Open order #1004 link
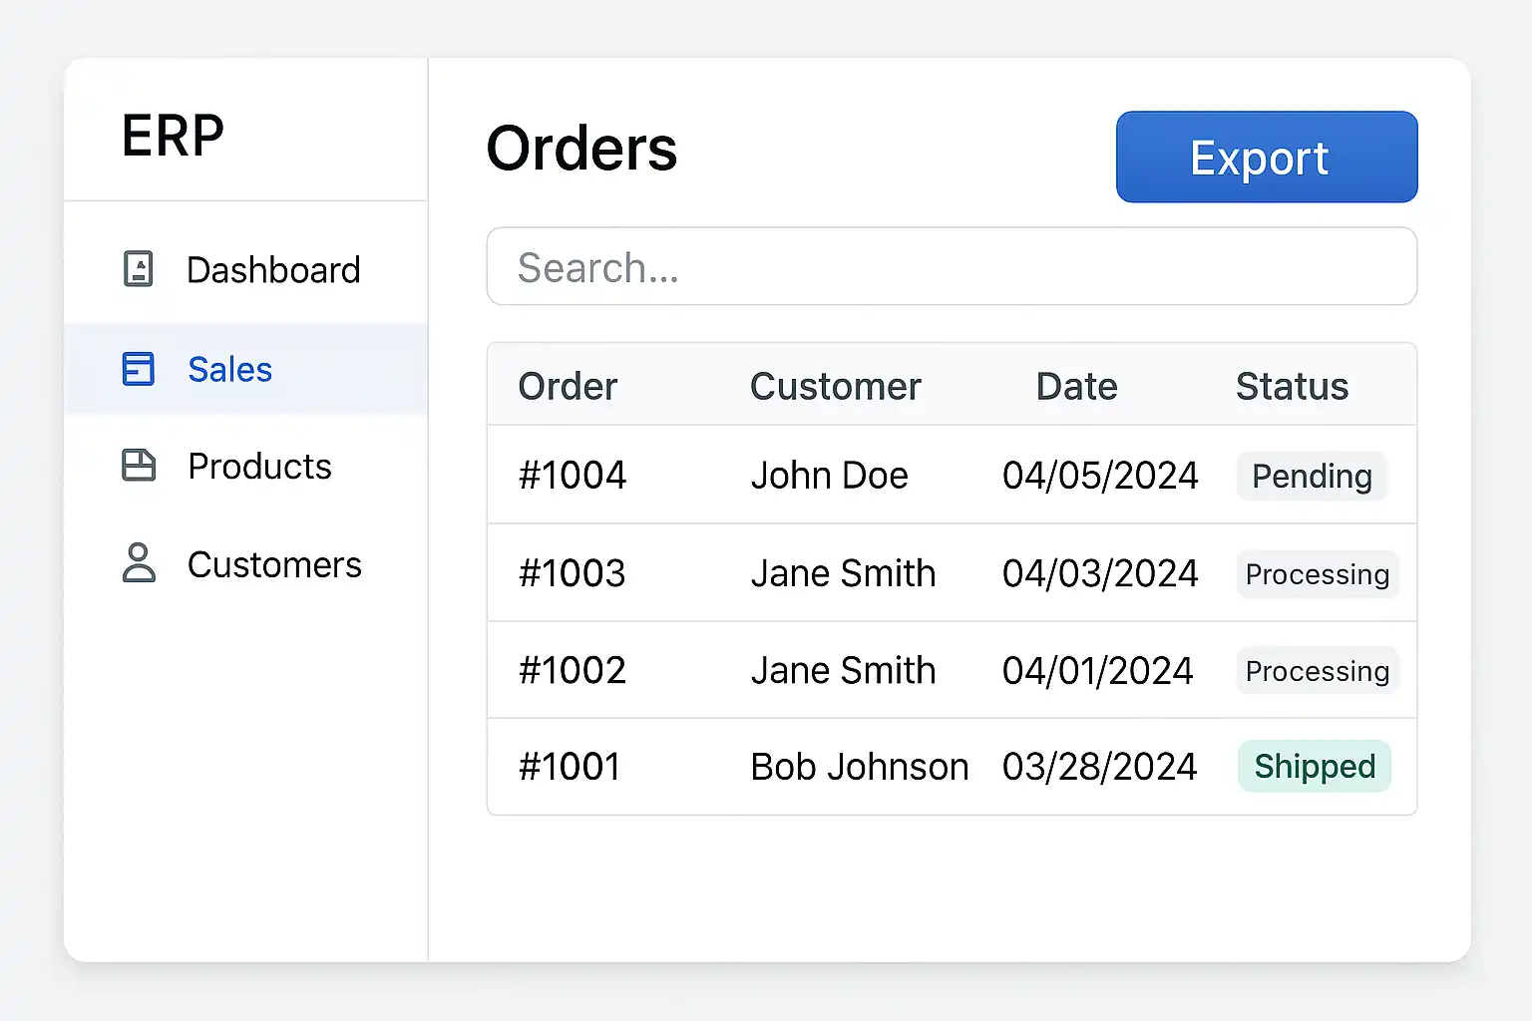1532x1021 pixels. pos(573,476)
